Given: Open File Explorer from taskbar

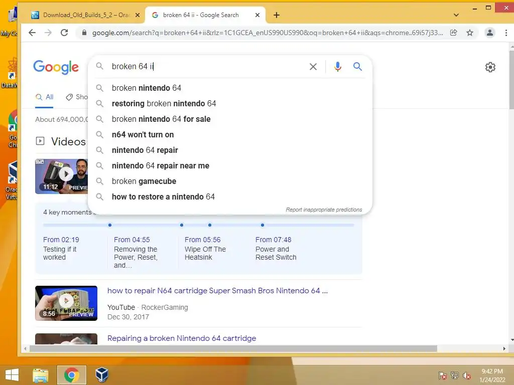Looking at the screenshot, I should tap(41, 375).
